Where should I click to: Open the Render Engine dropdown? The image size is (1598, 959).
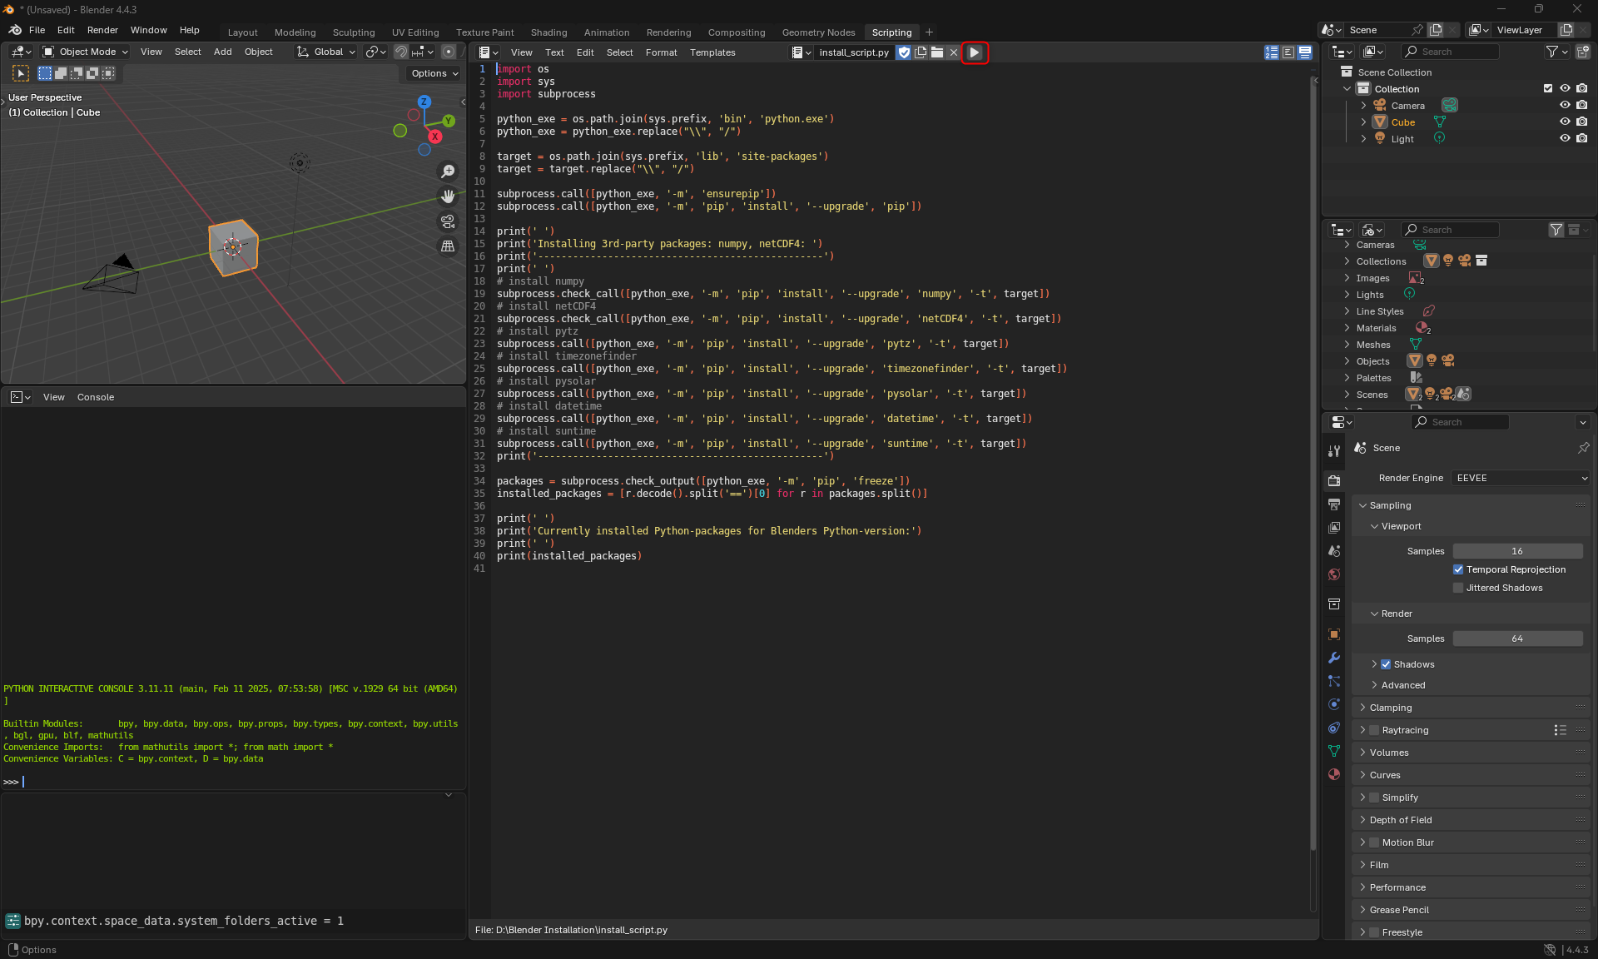[1520, 478]
